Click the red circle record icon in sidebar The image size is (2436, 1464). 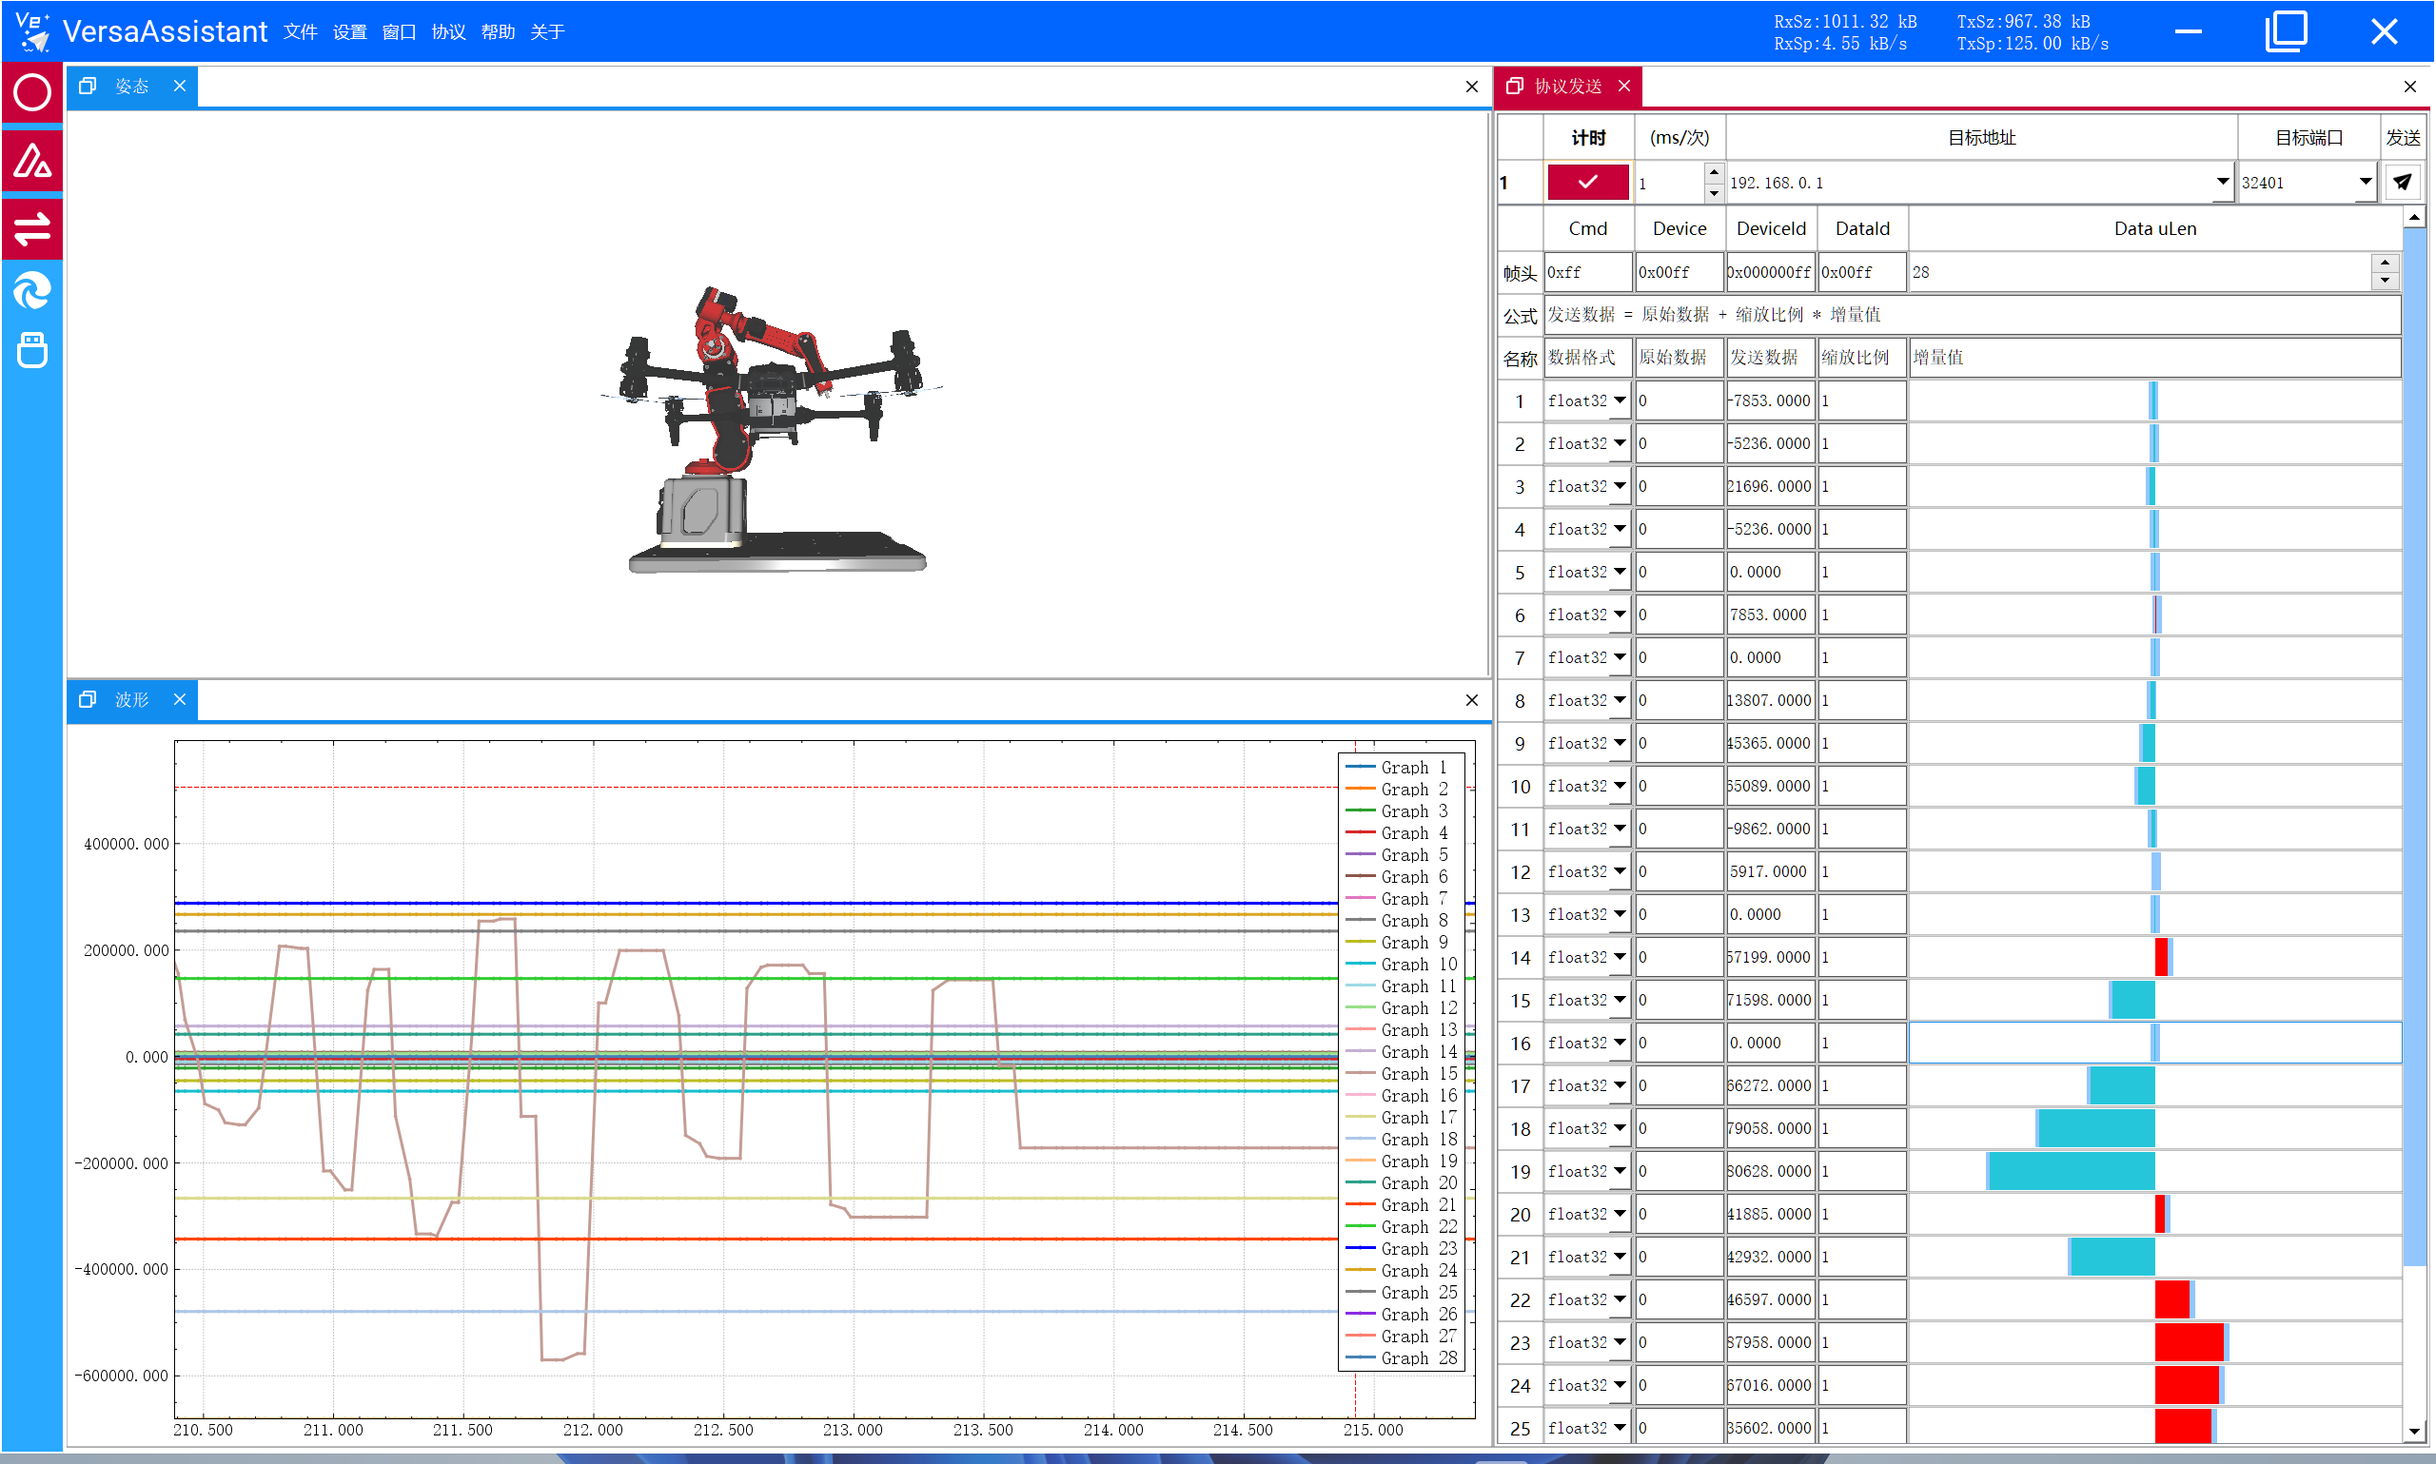(31, 92)
